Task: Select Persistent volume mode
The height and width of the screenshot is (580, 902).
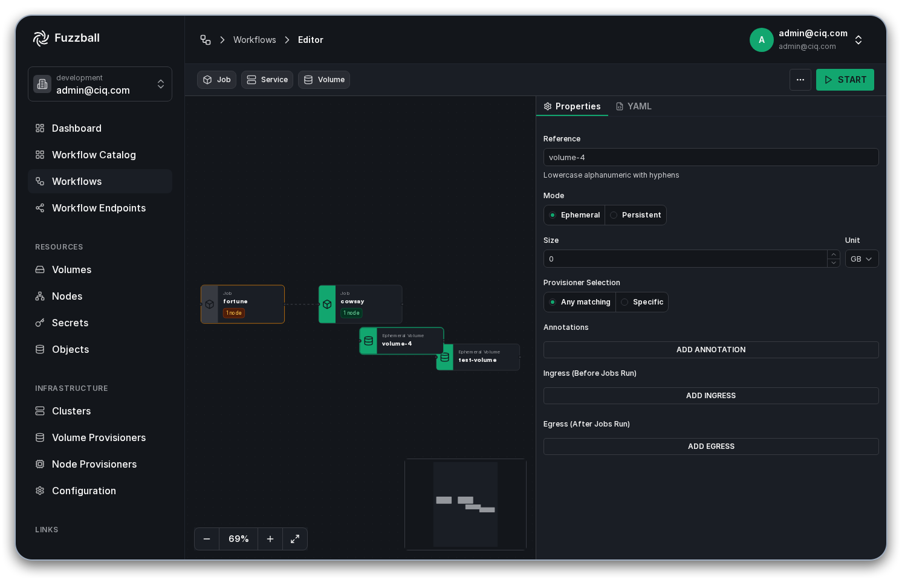Action: (635, 215)
